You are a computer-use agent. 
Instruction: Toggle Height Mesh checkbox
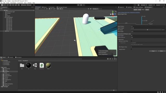(132, 49)
